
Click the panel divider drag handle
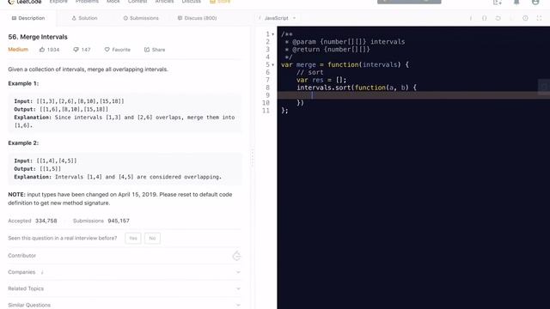[252, 158]
